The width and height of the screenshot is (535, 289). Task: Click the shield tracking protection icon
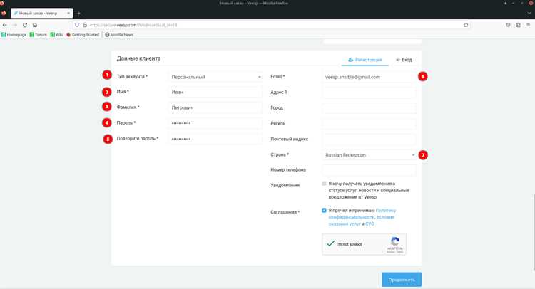click(77, 25)
